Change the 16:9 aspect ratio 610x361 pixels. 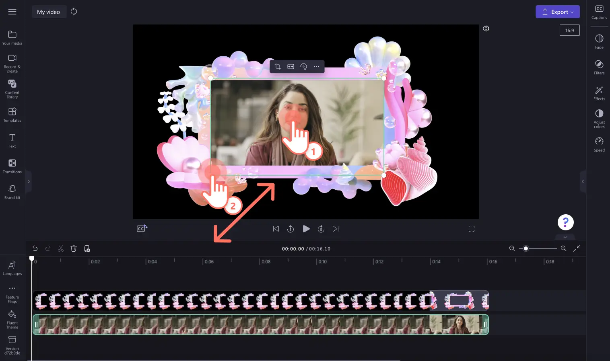click(569, 30)
